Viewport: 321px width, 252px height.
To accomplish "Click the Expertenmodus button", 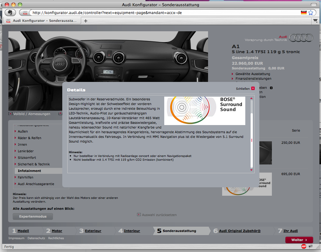I will (x=33, y=216).
